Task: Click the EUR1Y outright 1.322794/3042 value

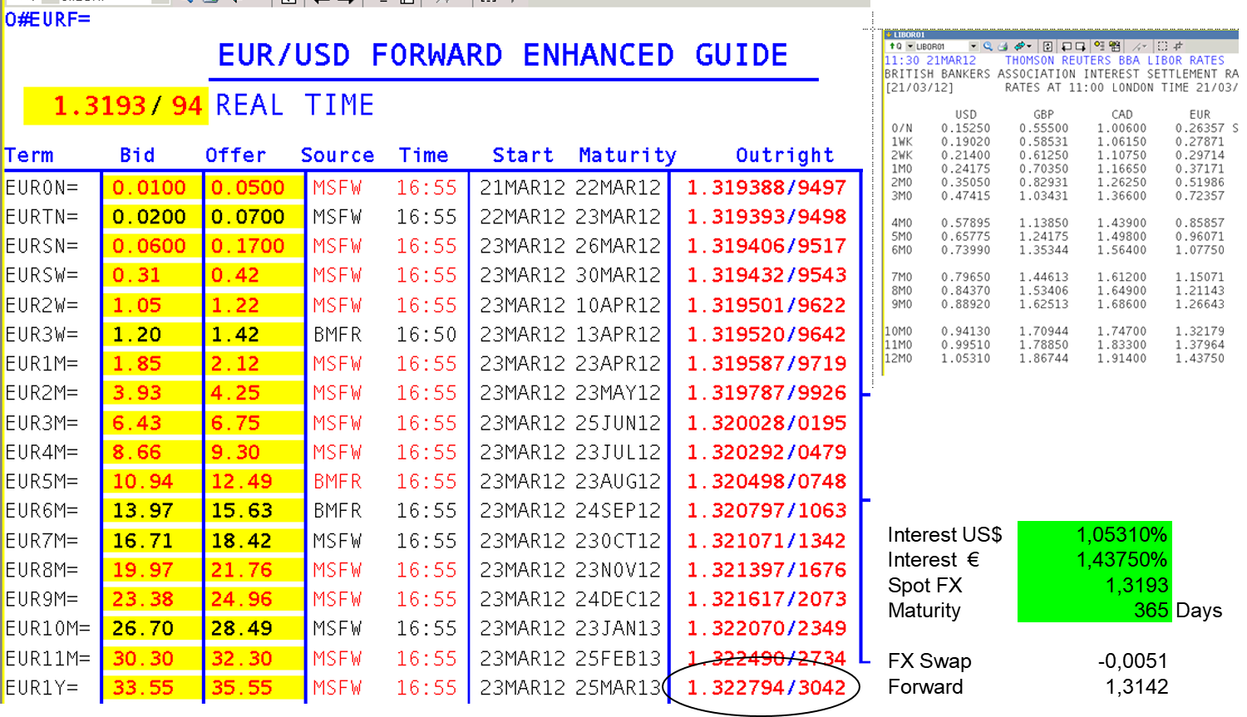Action: tap(766, 688)
